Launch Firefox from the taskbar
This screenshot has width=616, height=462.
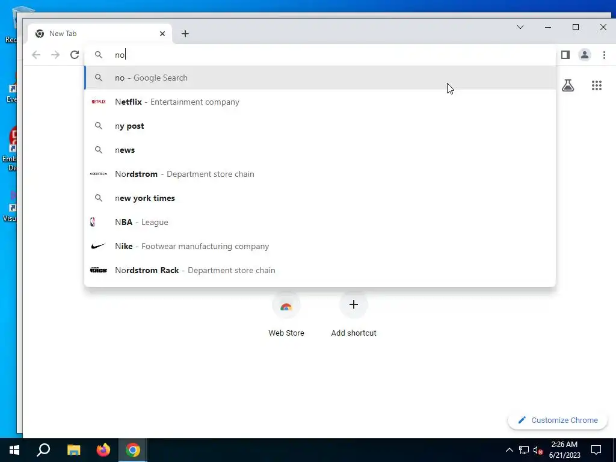103,450
